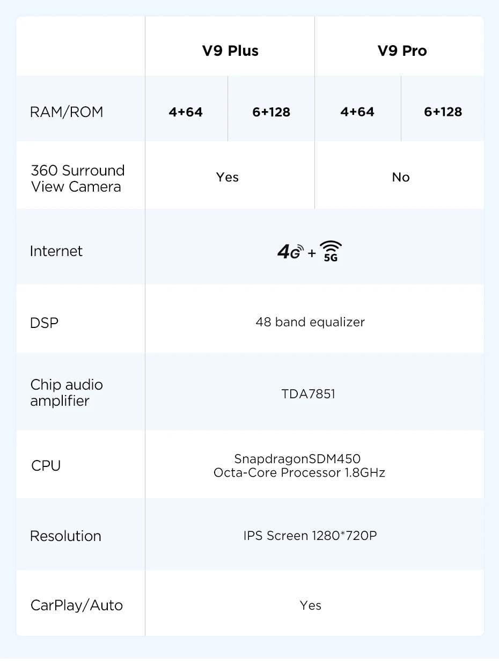
Task: Click the SnapdragonSDM450 CPU text
Action: pos(297,459)
